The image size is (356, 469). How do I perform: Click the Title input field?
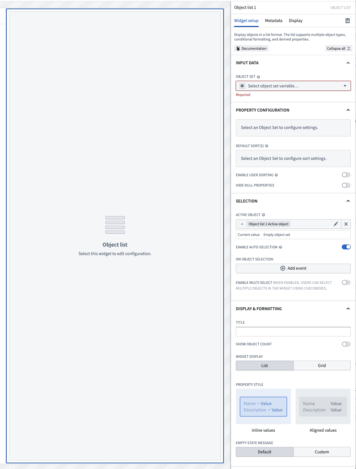tap(293, 332)
